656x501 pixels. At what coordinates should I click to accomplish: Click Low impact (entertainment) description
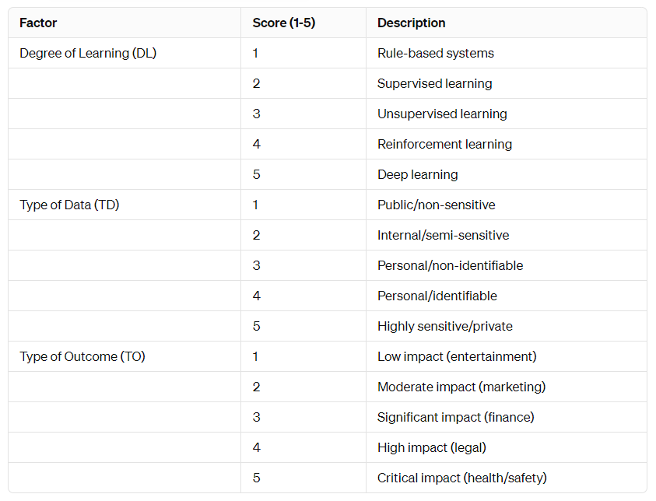[x=457, y=356]
